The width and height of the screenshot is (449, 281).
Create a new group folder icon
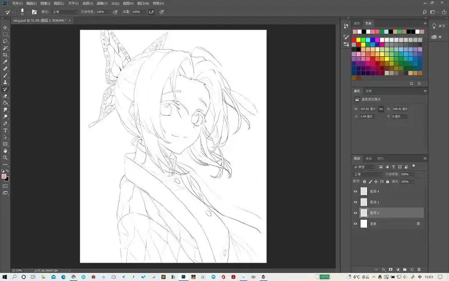click(405, 270)
